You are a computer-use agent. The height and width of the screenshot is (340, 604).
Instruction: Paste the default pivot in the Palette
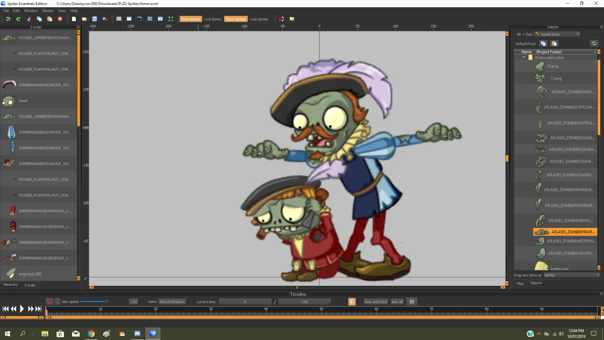(554, 43)
